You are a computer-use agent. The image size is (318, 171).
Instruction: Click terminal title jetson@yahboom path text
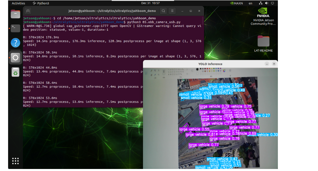point(112,11)
